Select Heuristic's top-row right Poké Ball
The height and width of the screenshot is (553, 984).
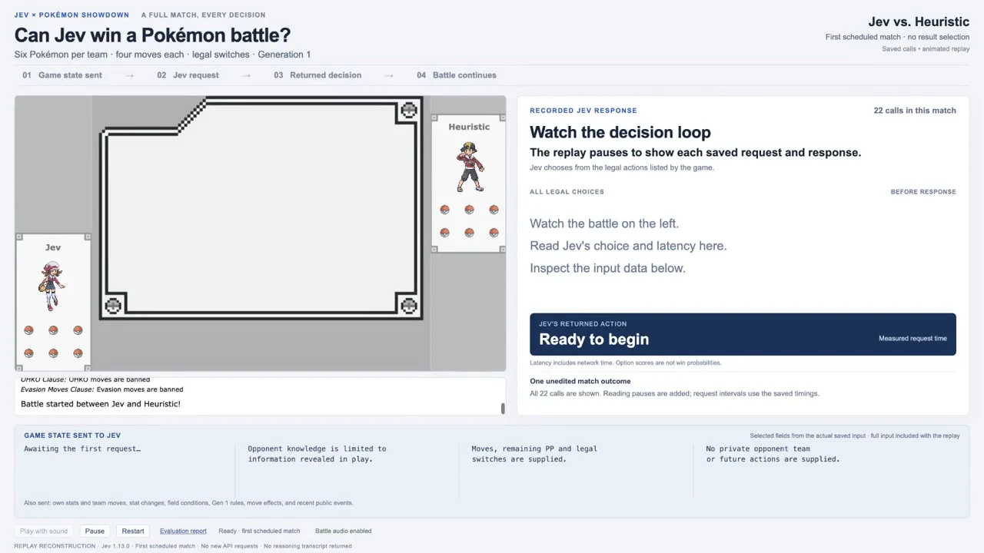494,210
